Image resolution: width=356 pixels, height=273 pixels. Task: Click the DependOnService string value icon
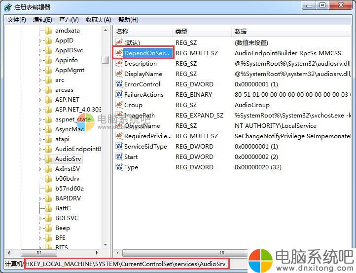click(119, 53)
